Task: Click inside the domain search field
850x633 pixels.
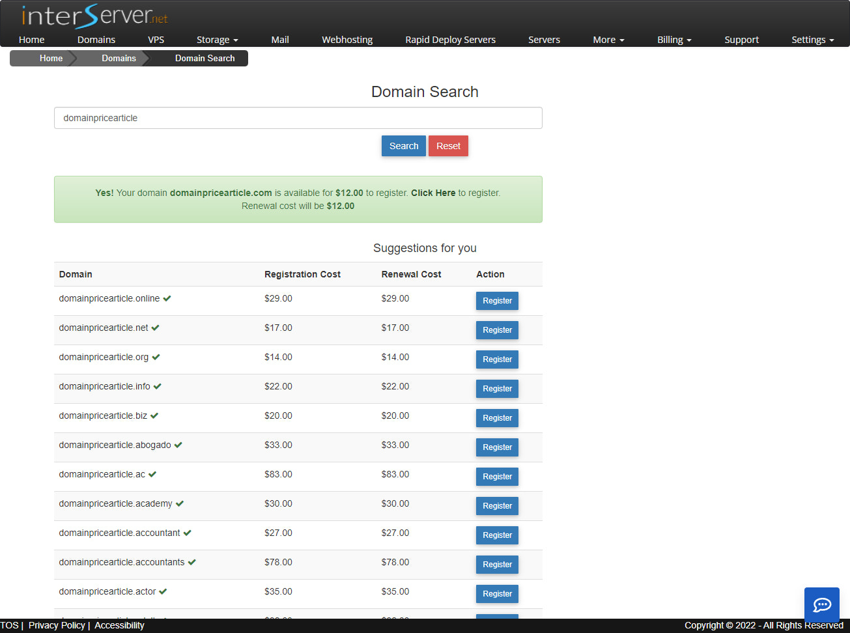Action: point(298,118)
